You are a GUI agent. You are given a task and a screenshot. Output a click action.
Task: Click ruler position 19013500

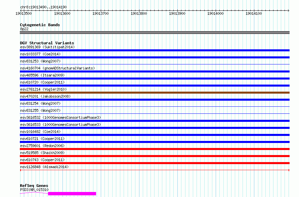click(x=24, y=13)
